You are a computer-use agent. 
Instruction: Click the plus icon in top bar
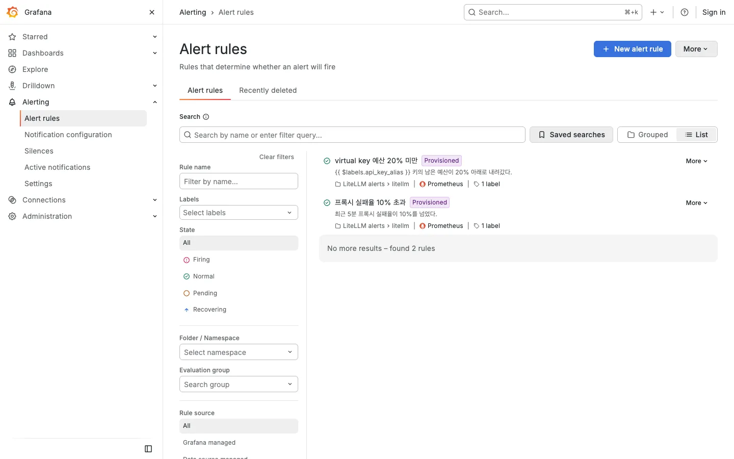pos(653,12)
